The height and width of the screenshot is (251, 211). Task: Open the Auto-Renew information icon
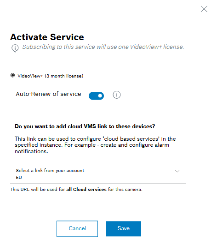coord(117,95)
